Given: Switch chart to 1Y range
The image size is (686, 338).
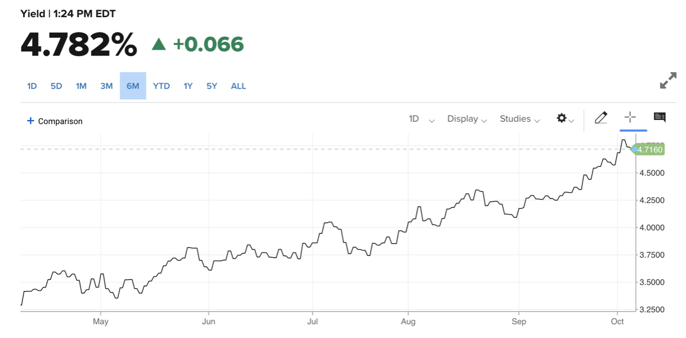Looking at the screenshot, I should (188, 86).
